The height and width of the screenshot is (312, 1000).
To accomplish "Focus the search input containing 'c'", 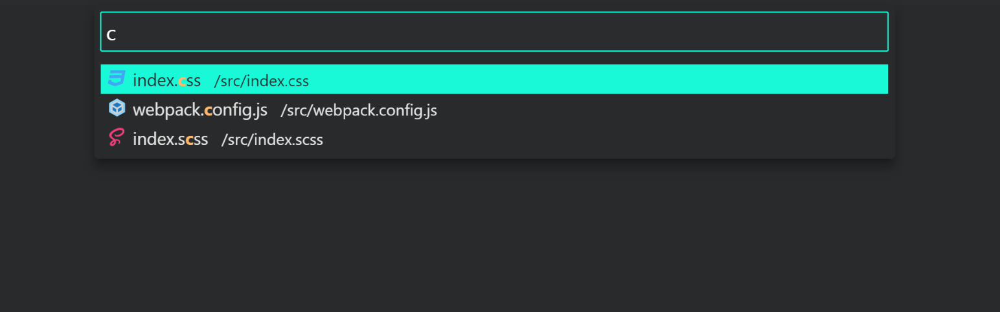I will click(494, 32).
